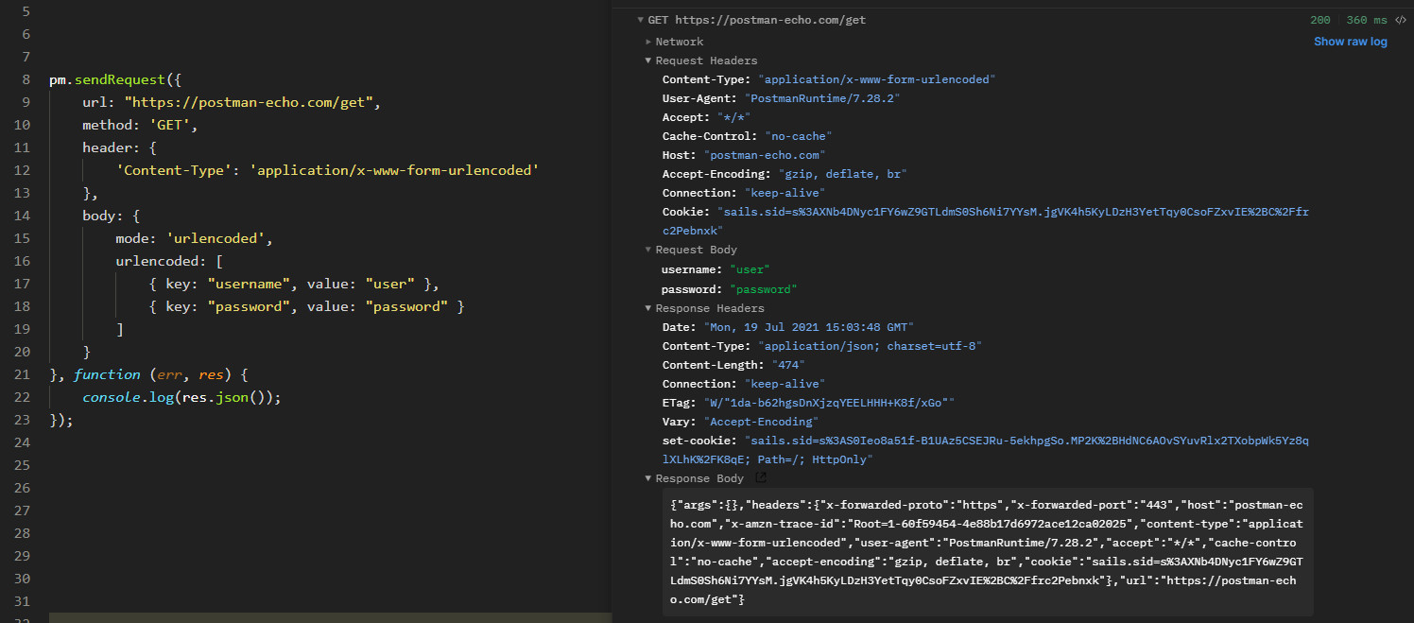Collapse the Response Headers section
1414x623 pixels.
pyautogui.click(x=647, y=307)
